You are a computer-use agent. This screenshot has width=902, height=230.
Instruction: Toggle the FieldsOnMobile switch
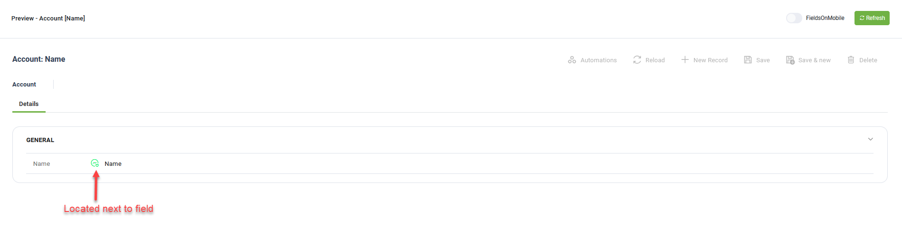pyautogui.click(x=794, y=18)
